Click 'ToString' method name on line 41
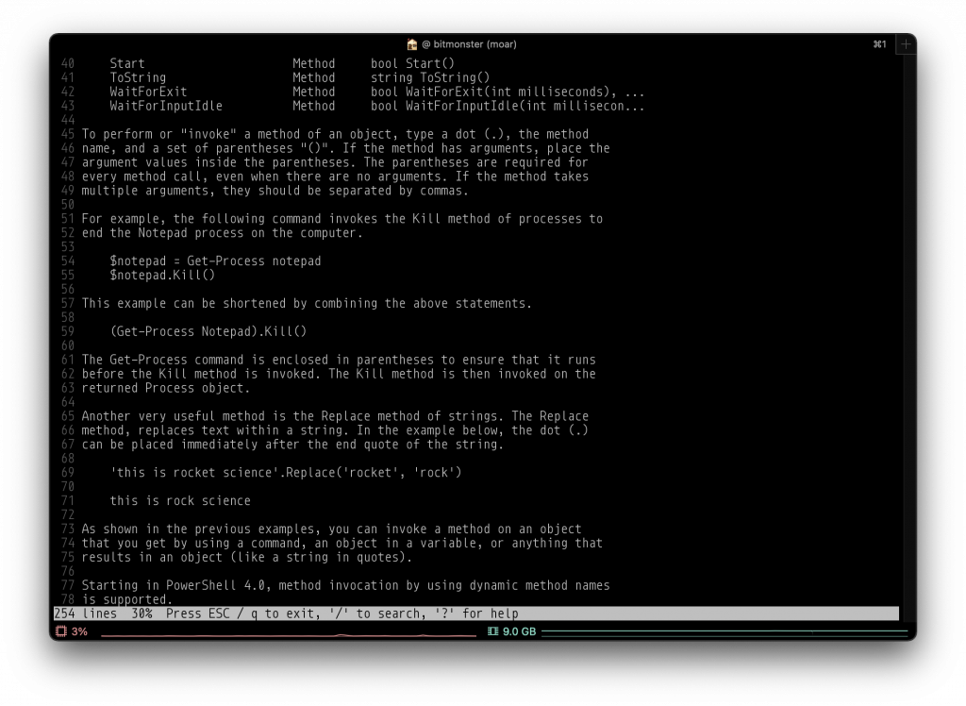This screenshot has width=966, height=706. click(138, 77)
